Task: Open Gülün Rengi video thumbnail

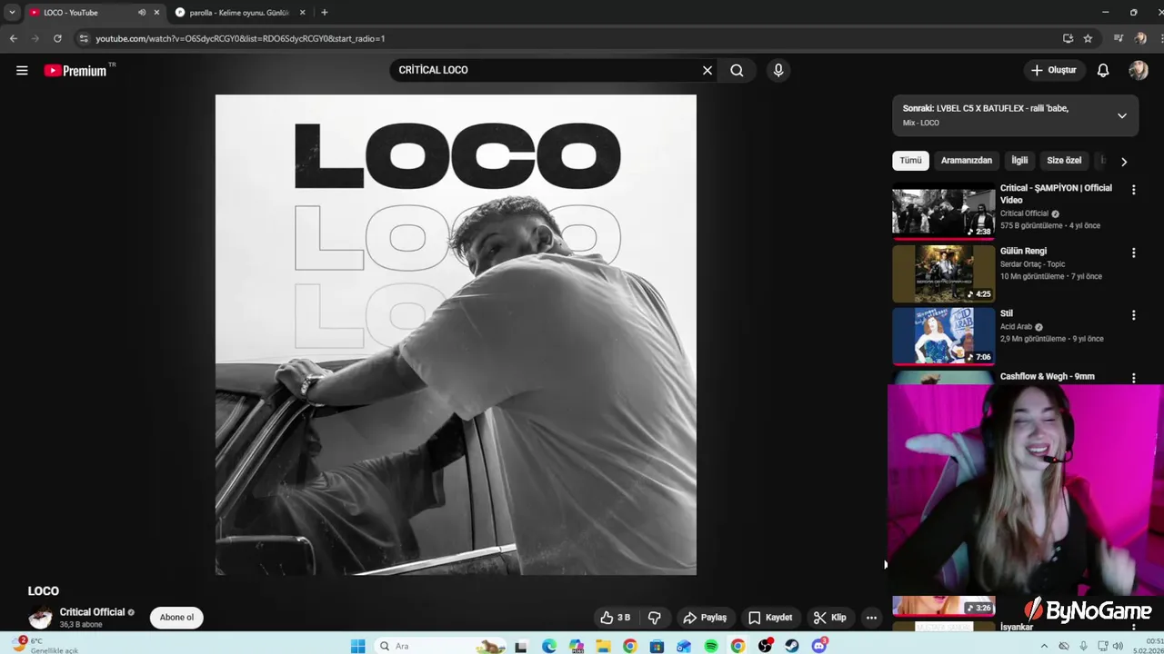Action: click(x=943, y=273)
